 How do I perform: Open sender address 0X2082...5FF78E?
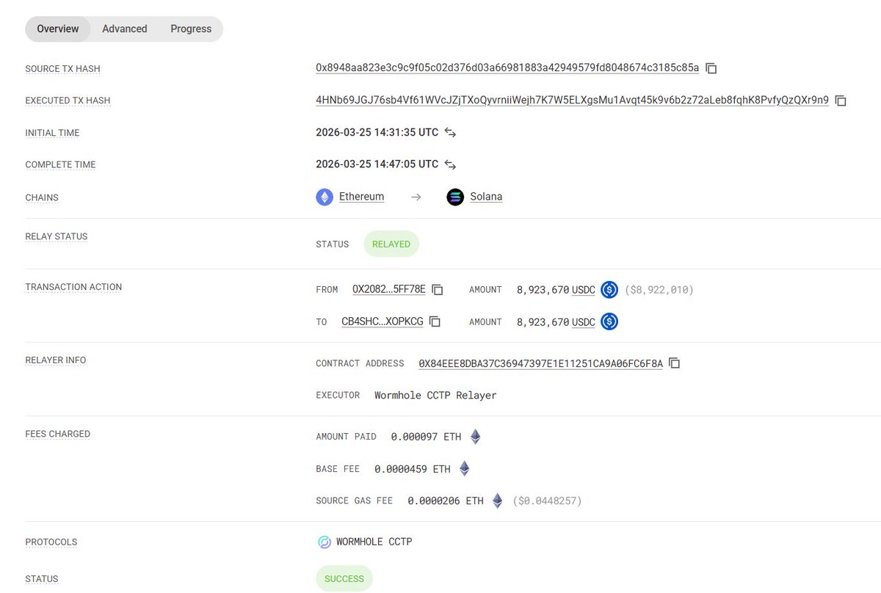click(x=389, y=290)
